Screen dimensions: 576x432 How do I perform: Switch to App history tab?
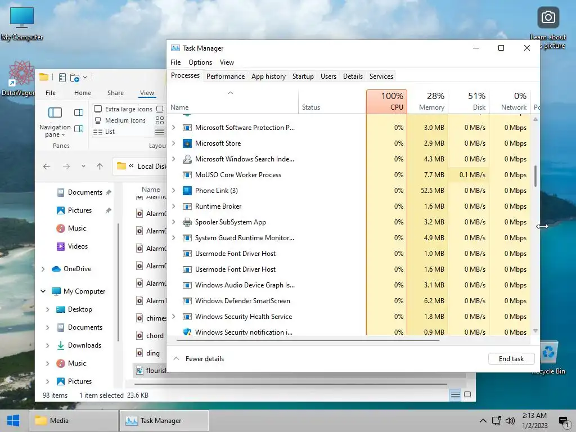click(x=268, y=76)
